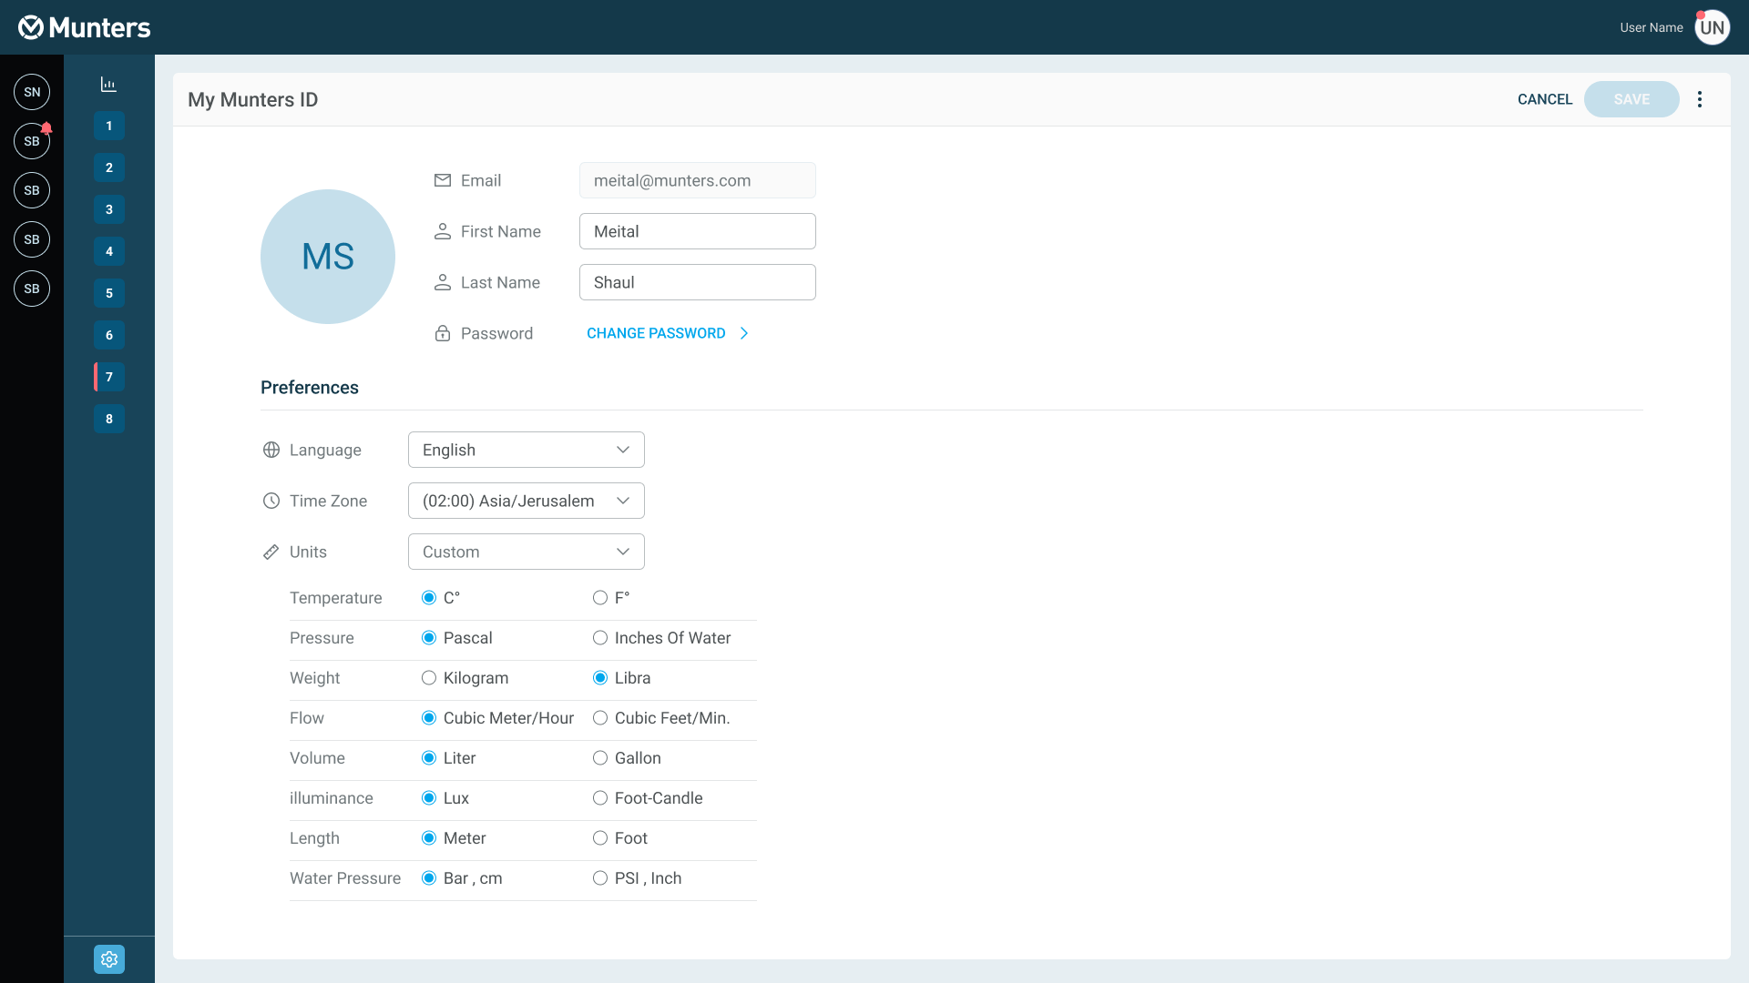Expand the Time Zone dropdown
This screenshot has width=1749, height=983.
(x=526, y=501)
